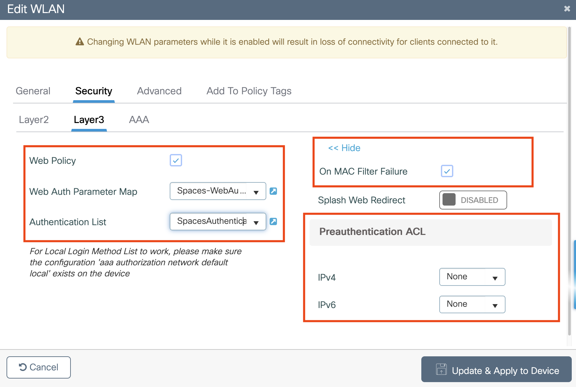Enable the Splash Web Redirect toggle
This screenshot has width=576, height=387.
pyautogui.click(x=473, y=200)
